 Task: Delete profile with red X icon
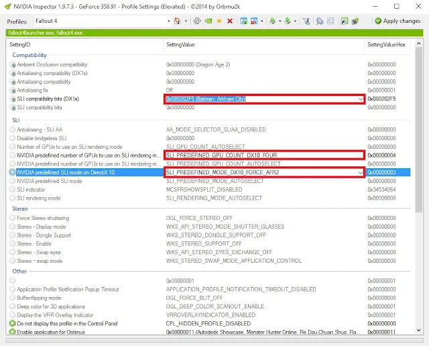230,21
